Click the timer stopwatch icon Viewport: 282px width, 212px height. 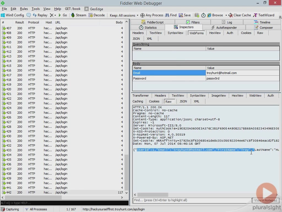tap(203, 15)
